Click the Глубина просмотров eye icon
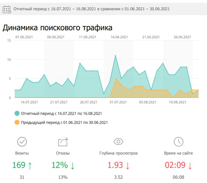Viewport: 207px width, 183px height. [x=119, y=142]
